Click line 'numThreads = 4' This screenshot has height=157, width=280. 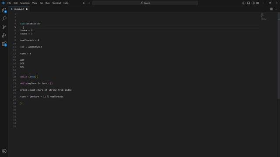(30, 40)
